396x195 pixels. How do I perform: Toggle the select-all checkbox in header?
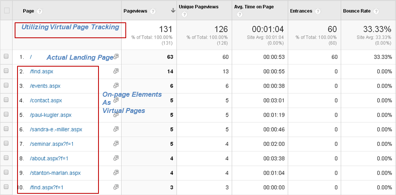[7, 10]
